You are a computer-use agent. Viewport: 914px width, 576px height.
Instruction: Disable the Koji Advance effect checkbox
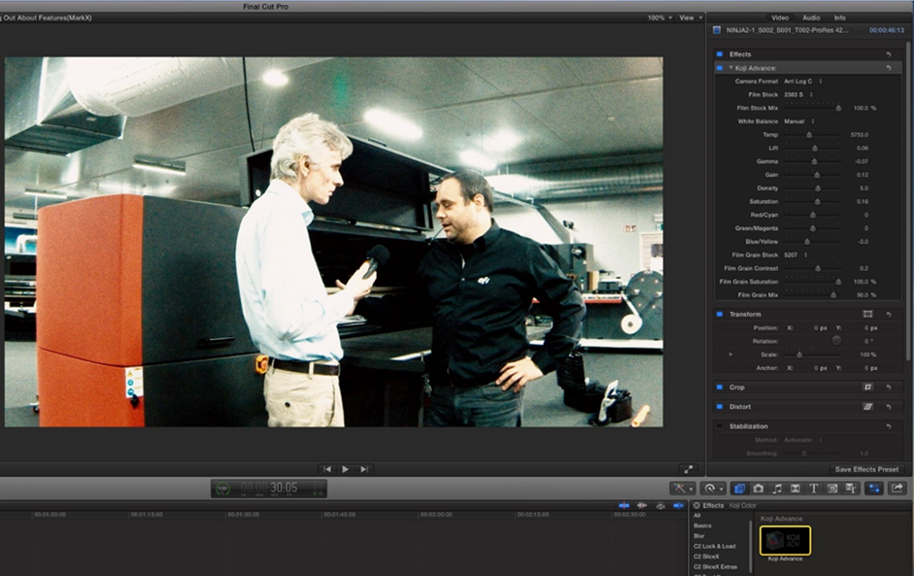pyautogui.click(x=720, y=68)
